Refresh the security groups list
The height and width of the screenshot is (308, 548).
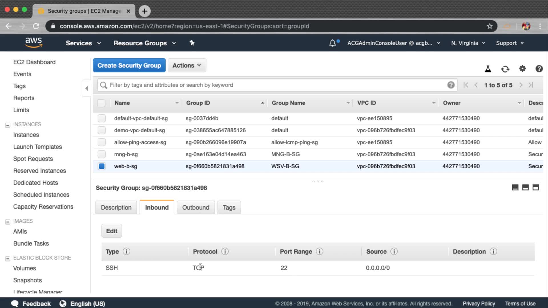point(505,69)
